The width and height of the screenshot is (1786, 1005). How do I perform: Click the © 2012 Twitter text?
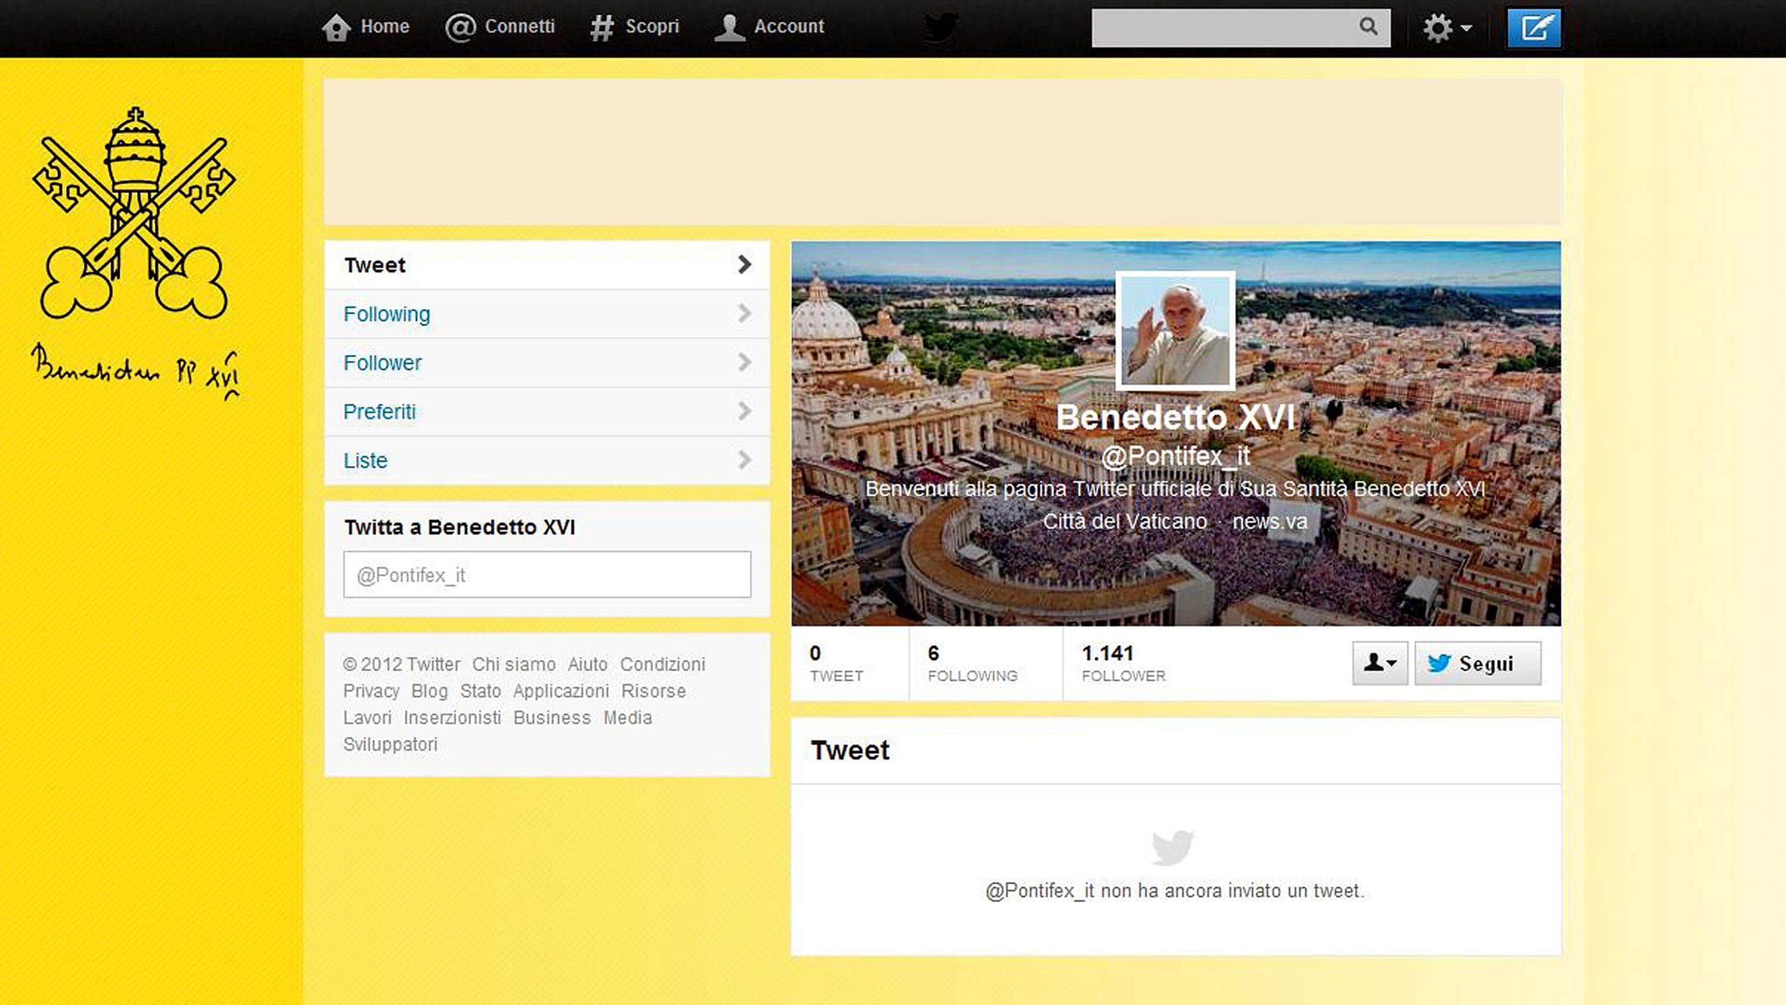tap(401, 664)
